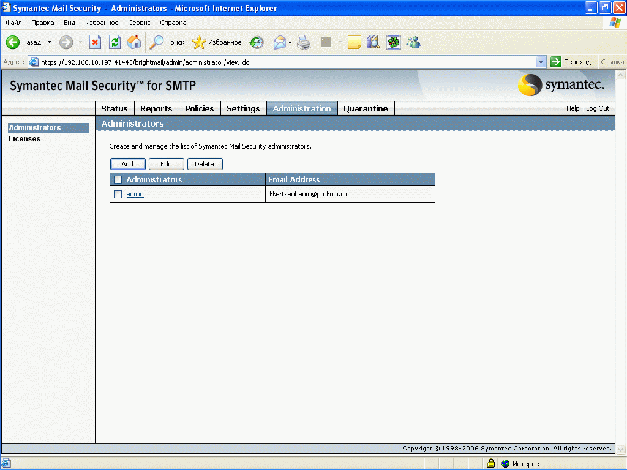This screenshot has width=627, height=470.
Task: Open the admin user link
Action: pyautogui.click(x=135, y=194)
